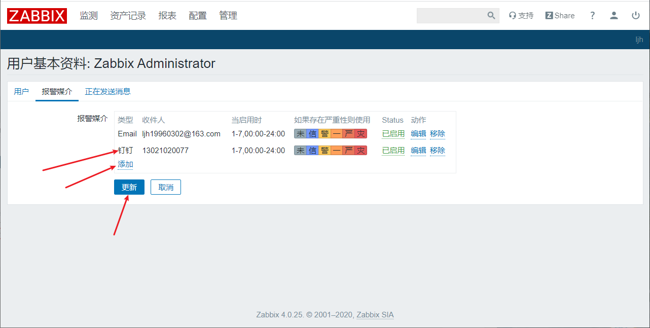Switch to the 报警媒介 tab
The height and width of the screenshot is (328, 650).
[x=57, y=92]
